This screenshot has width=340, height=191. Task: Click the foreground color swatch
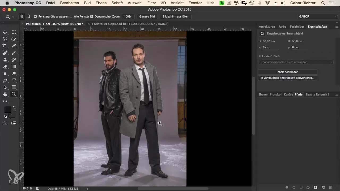coord(8,110)
